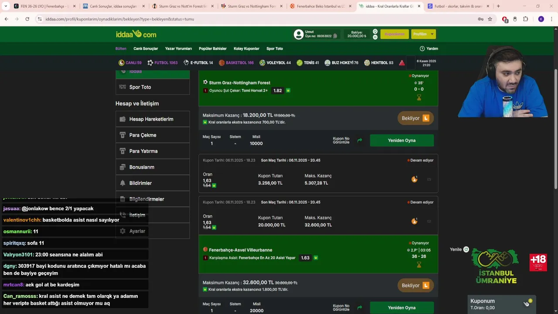Open Yazar Yorumları menu
Image resolution: width=558 pixels, height=314 pixels.
[178, 48]
